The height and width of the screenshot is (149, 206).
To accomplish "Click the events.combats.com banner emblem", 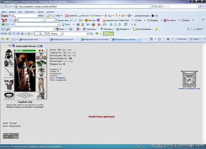I will pyautogui.click(x=189, y=79).
